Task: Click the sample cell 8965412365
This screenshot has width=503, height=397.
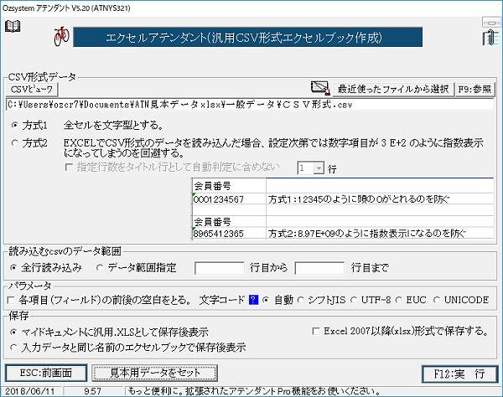Action: [229, 234]
